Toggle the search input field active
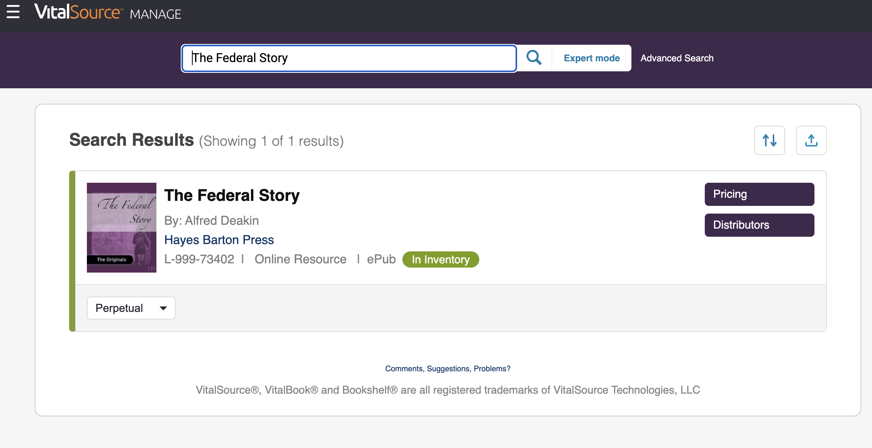Viewport: 872px width, 448px height. (x=349, y=58)
